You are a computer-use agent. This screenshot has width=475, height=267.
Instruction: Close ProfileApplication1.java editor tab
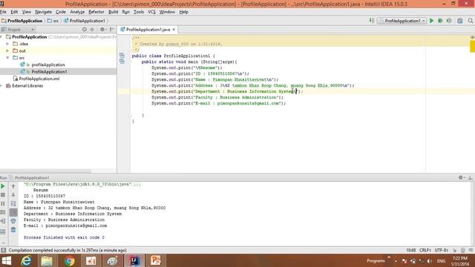pyautogui.click(x=174, y=30)
